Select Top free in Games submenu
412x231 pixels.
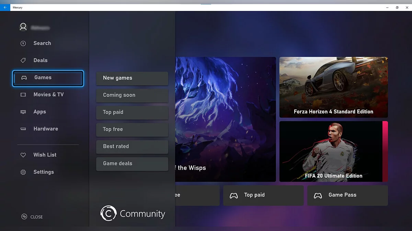click(132, 130)
